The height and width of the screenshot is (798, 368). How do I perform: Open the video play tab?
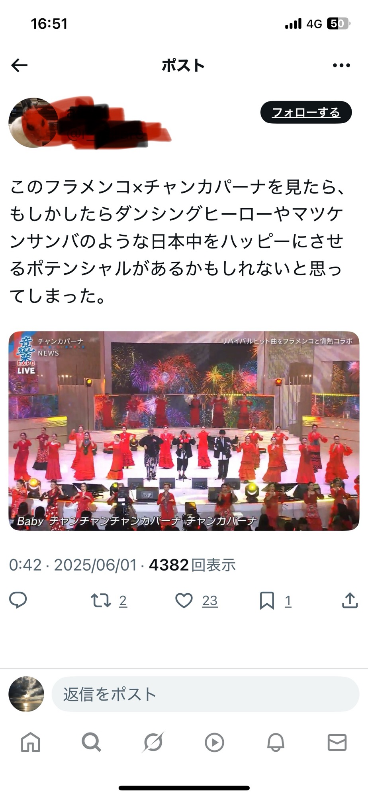[214, 743]
